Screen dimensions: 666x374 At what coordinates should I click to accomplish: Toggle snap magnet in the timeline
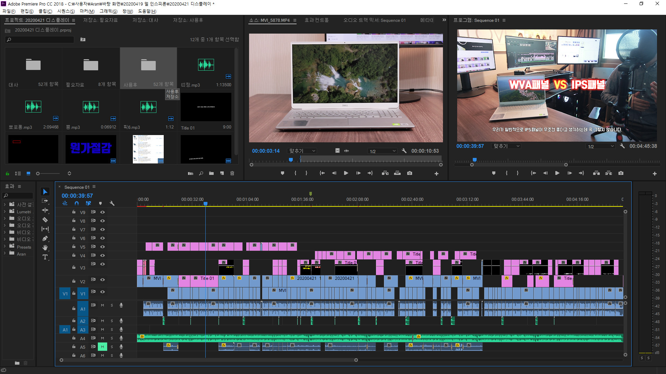77,204
